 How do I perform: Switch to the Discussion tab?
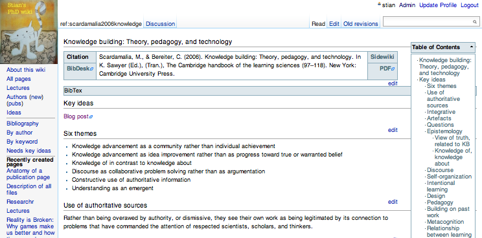(x=160, y=24)
